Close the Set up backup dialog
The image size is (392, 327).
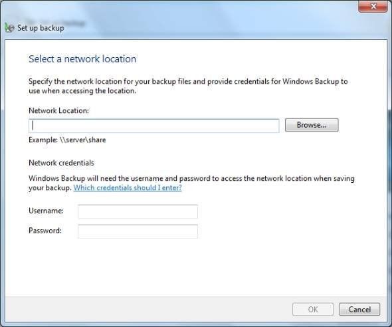click(373, 6)
